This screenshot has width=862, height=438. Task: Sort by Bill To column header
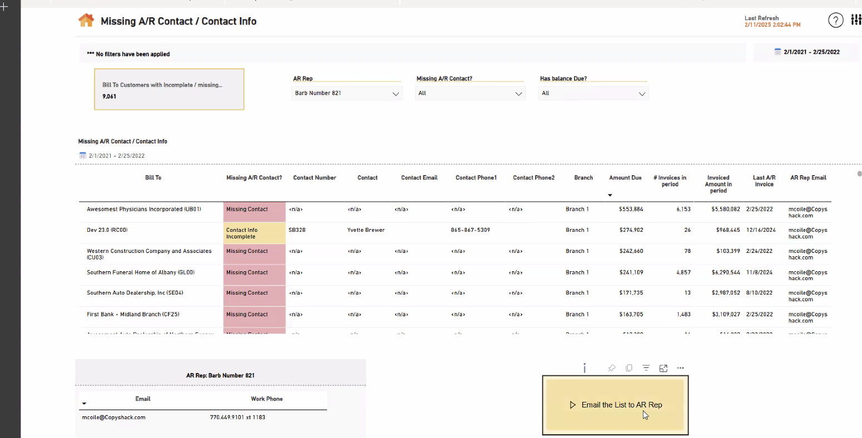point(153,178)
